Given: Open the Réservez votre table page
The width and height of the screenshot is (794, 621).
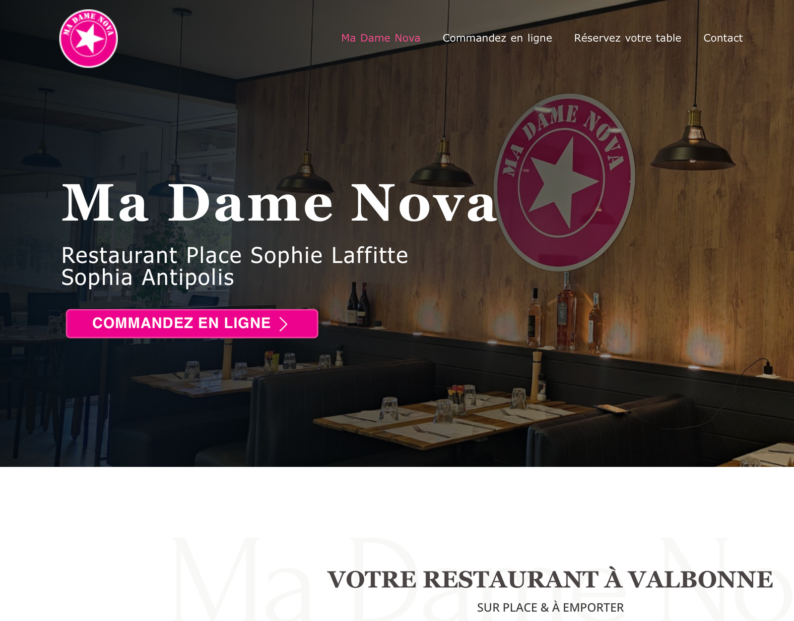Looking at the screenshot, I should click(x=627, y=38).
